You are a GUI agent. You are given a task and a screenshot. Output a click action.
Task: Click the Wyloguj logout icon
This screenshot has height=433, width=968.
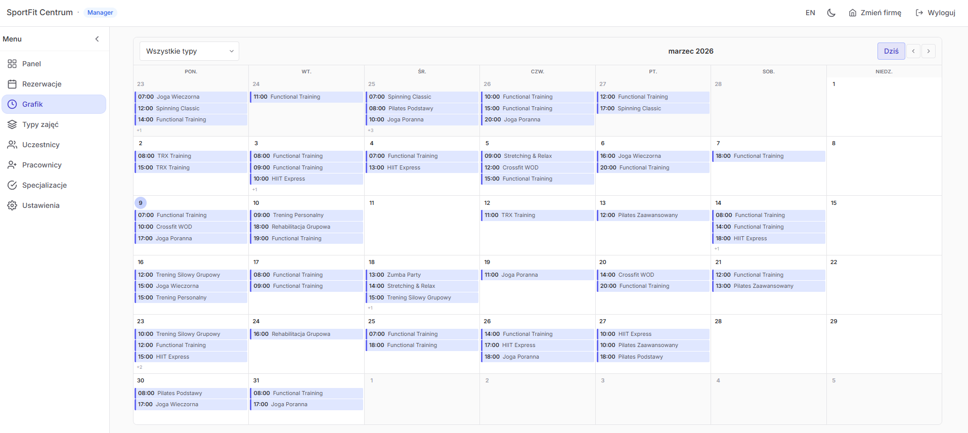point(919,13)
